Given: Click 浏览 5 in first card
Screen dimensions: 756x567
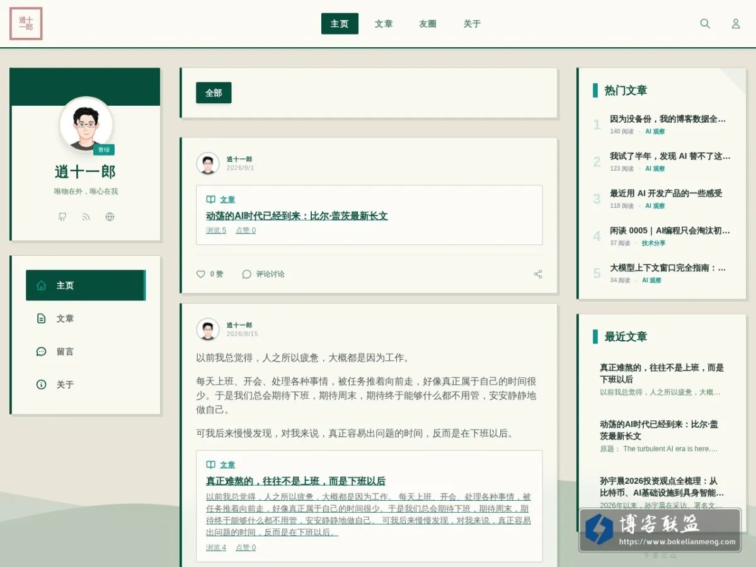Looking at the screenshot, I should tap(216, 231).
